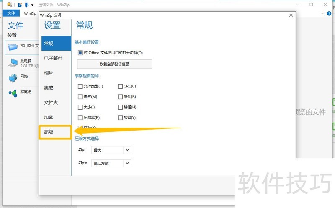
Task: Open the 文件 tab in WinZip ribbon
Action: 11,13
